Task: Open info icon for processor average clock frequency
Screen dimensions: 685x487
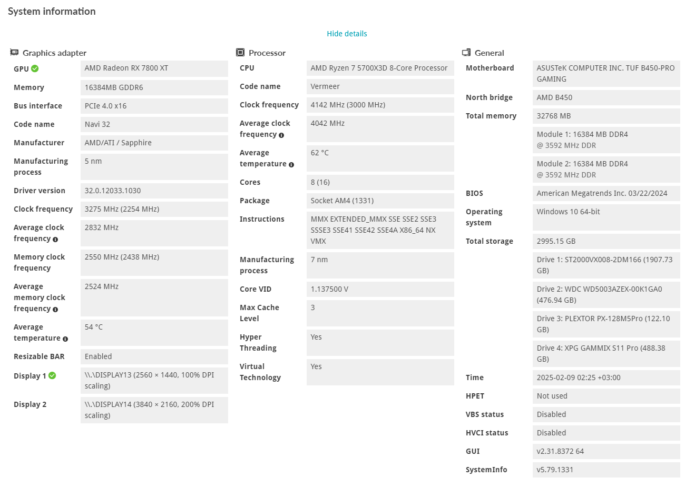Action: 281,135
